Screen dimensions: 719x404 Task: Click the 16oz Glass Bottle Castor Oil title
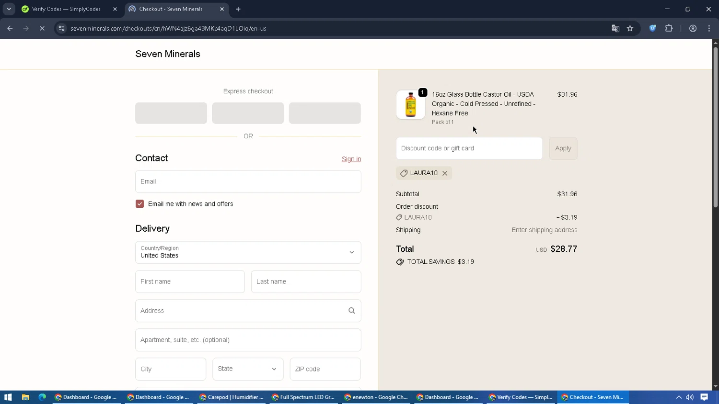[x=484, y=104]
